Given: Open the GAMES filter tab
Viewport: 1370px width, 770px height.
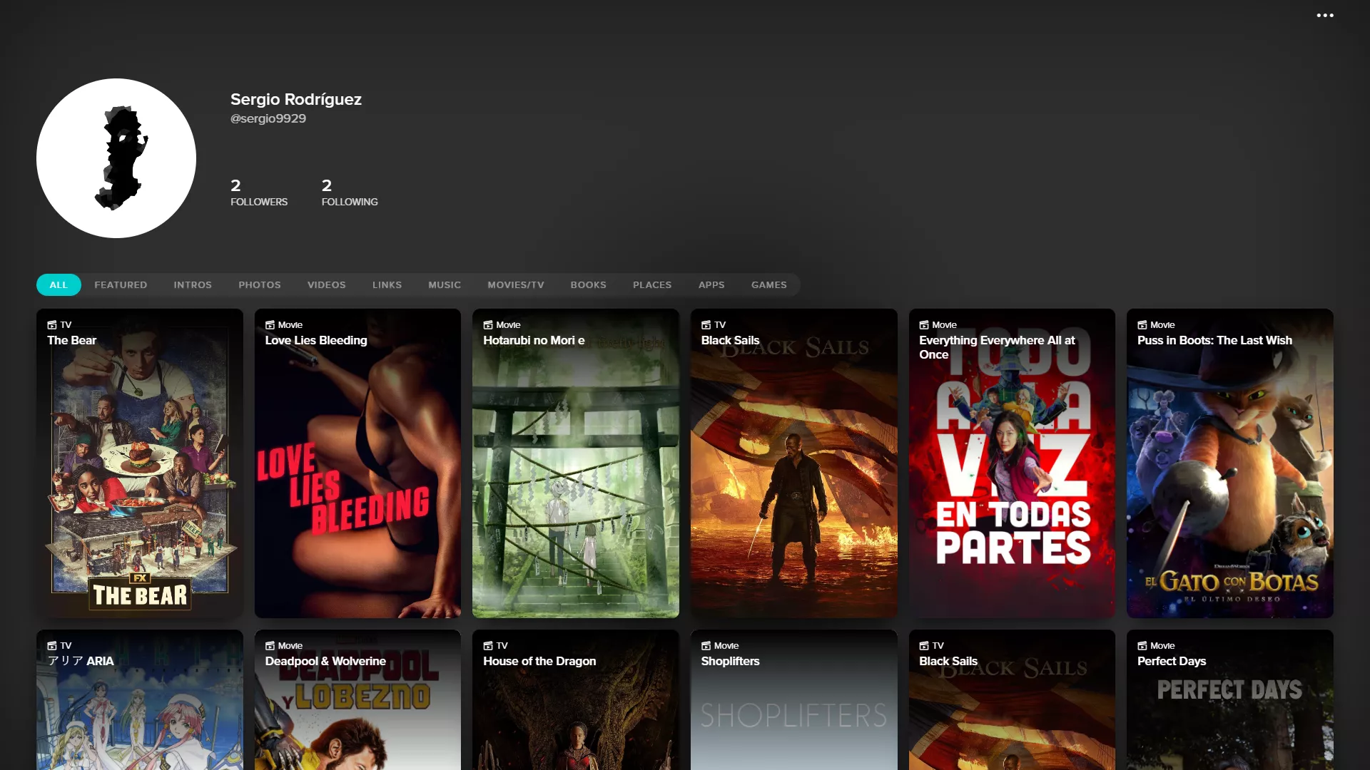Looking at the screenshot, I should pos(768,284).
